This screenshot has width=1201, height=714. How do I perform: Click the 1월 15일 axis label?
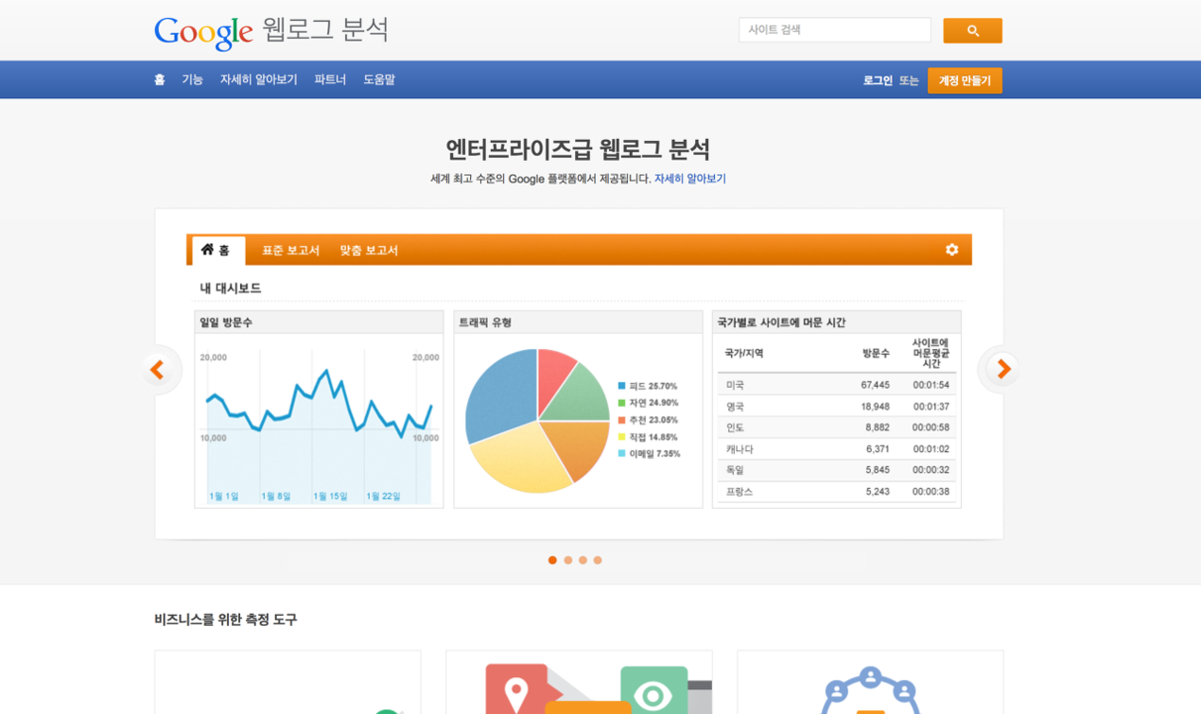[x=330, y=496]
